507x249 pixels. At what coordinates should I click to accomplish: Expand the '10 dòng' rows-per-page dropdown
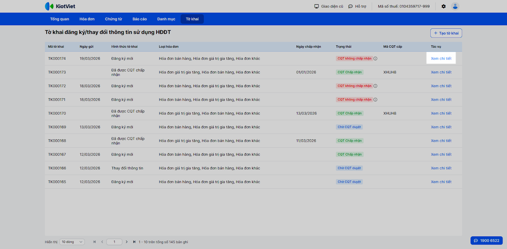point(72,242)
